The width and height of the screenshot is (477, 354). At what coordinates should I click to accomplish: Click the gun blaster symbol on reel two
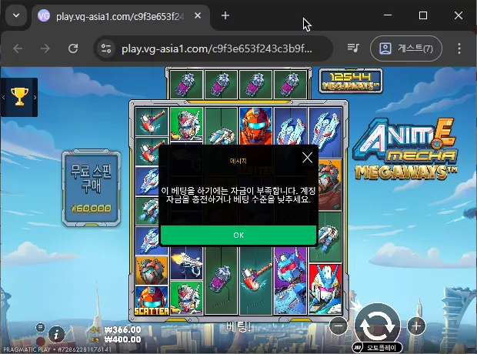pyautogui.click(x=186, y=263)
